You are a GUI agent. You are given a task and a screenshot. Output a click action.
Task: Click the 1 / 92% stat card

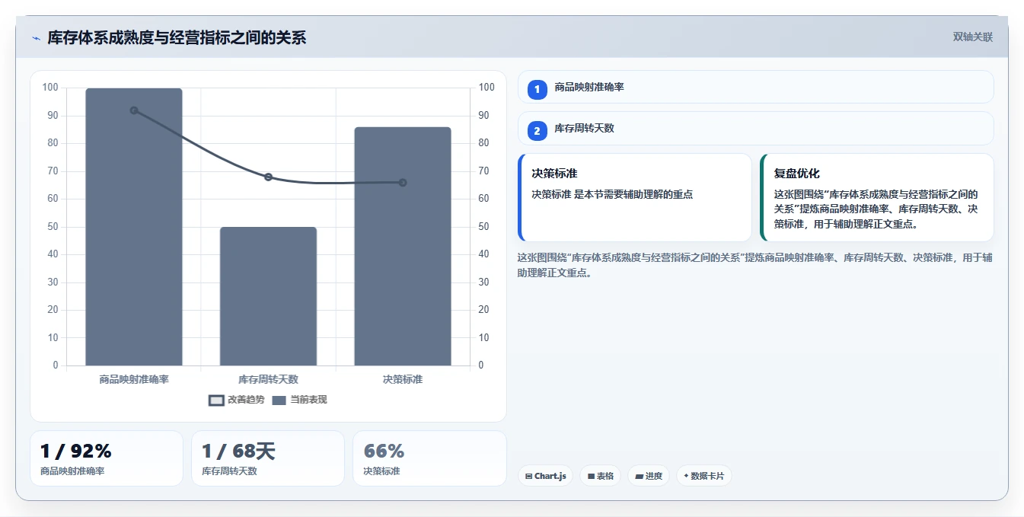click(107, 458)
